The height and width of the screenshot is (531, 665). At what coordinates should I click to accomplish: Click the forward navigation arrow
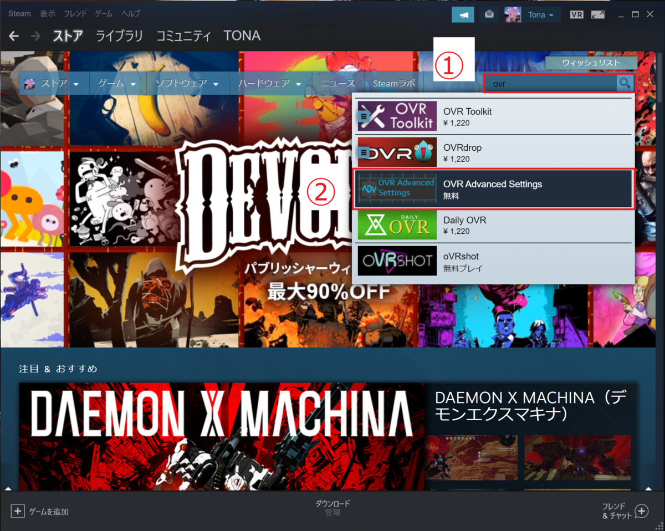pyautogui.click(x=35, y=36)
